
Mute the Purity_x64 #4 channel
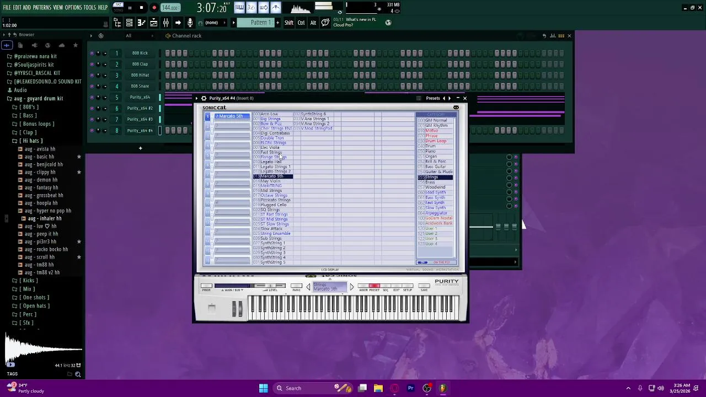[x=92, y=131]
